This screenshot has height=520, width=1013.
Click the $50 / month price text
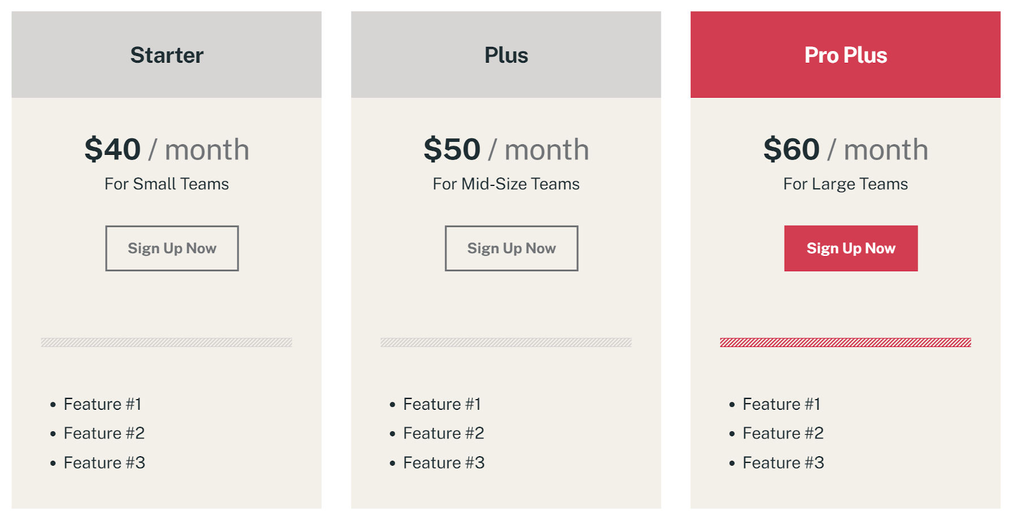(x=506, y=149)
